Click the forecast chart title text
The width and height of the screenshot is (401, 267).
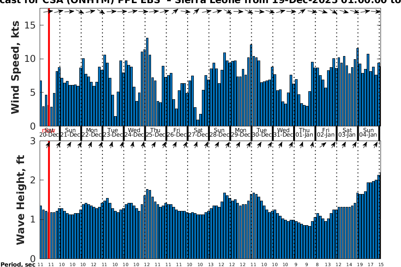pyautogui.click(x=200, y=4)
